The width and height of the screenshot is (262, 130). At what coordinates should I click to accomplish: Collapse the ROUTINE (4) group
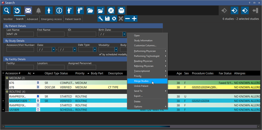pos(7,92)
